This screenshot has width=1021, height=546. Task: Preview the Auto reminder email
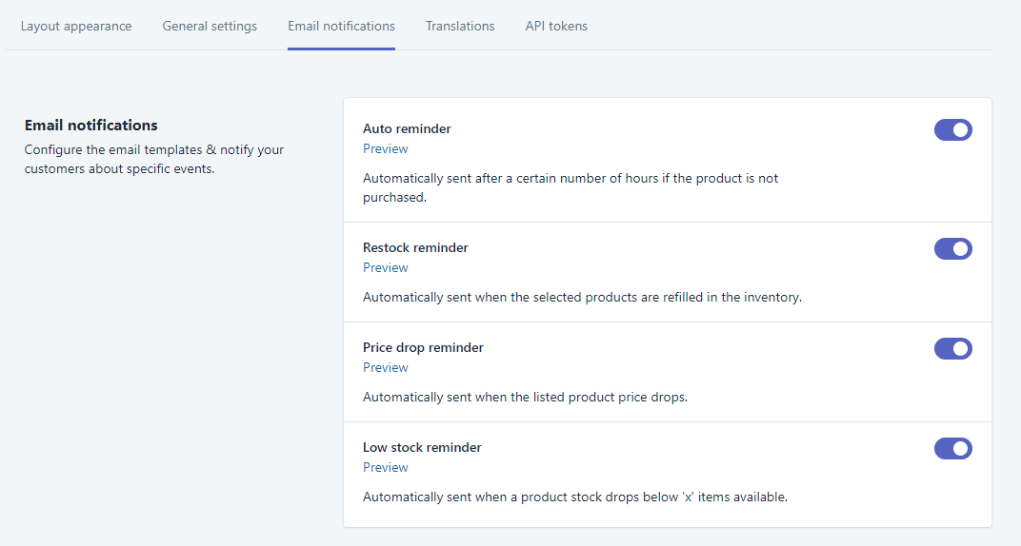tap(386, 148)
